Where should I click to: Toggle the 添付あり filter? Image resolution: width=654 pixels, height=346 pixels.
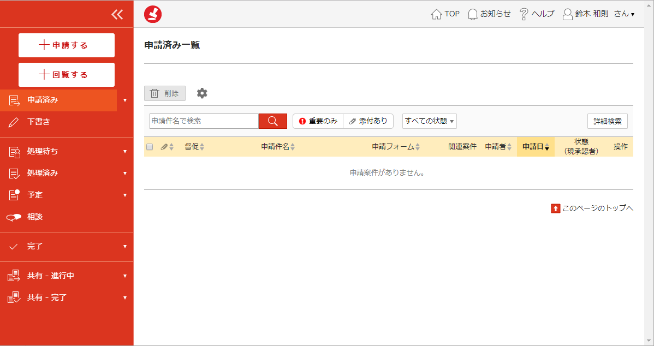coord(368,121)
